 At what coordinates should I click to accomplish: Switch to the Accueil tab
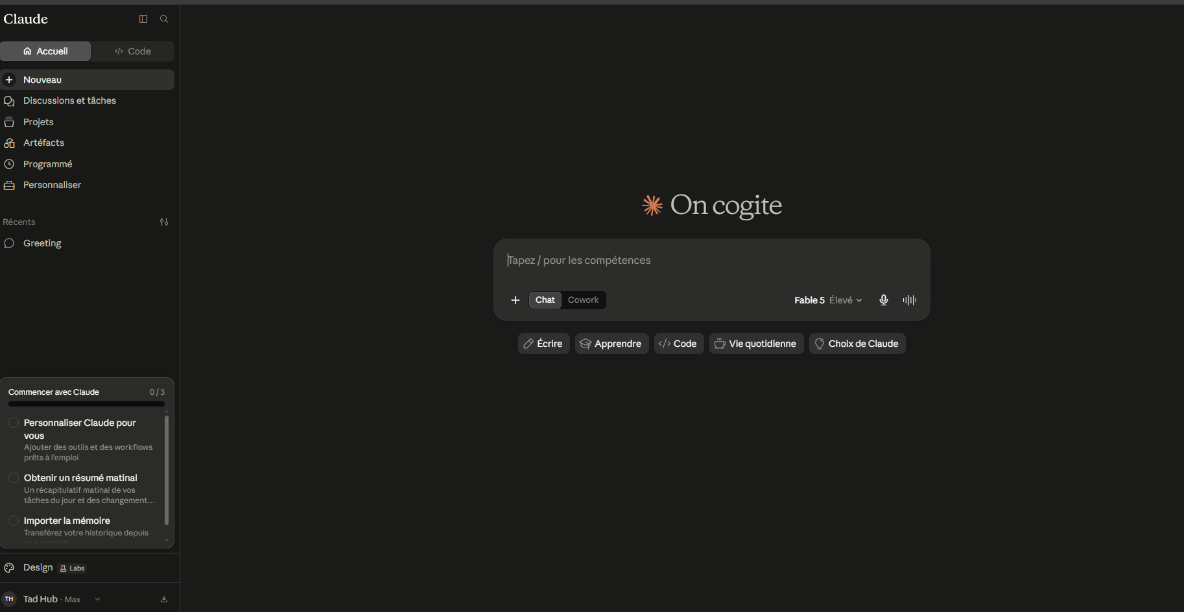pos(45,51)
